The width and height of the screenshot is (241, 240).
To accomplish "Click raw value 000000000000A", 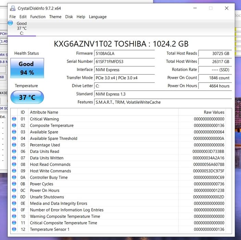I will coord(209,139).
